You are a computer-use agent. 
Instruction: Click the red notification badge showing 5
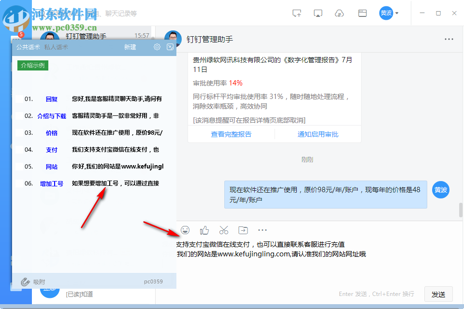coord(21,34)
